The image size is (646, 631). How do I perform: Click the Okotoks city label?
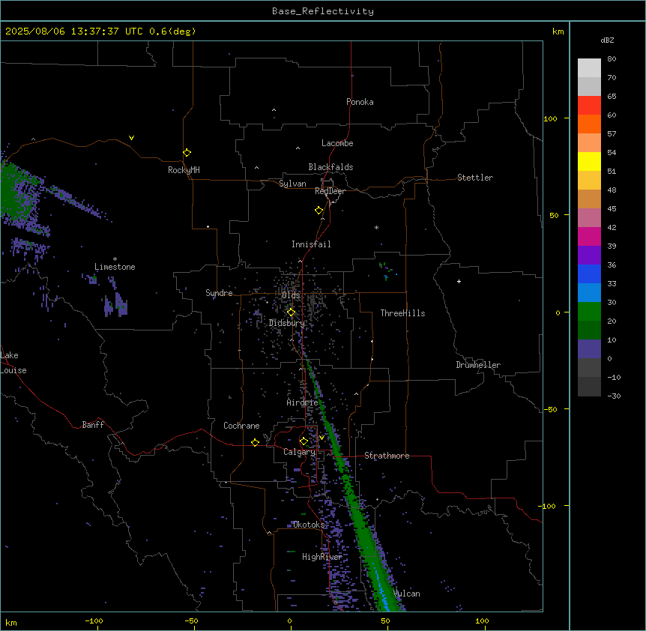pos(309,525)
